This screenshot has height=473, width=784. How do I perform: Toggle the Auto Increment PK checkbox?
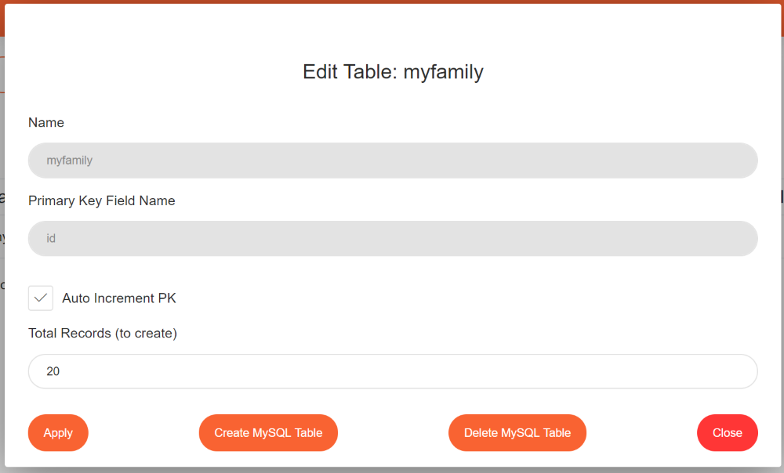41,298
